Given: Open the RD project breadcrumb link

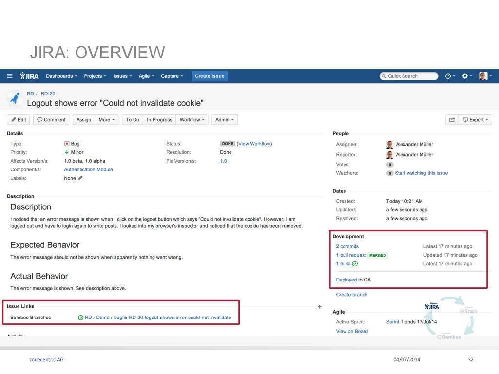Looking at the screenshot, I should click(31, 94).
